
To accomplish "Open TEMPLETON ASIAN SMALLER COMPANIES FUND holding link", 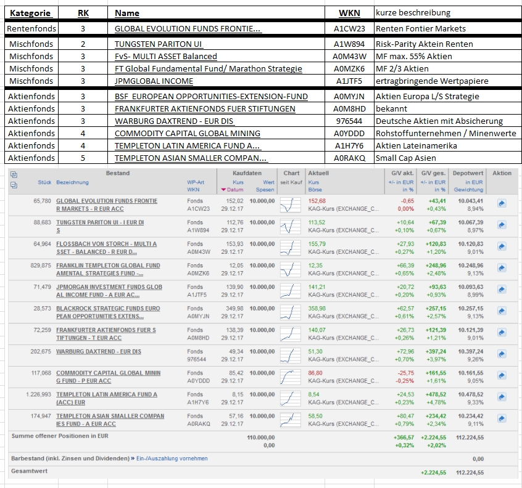I will pyautogui.click(x=110, y=420).
